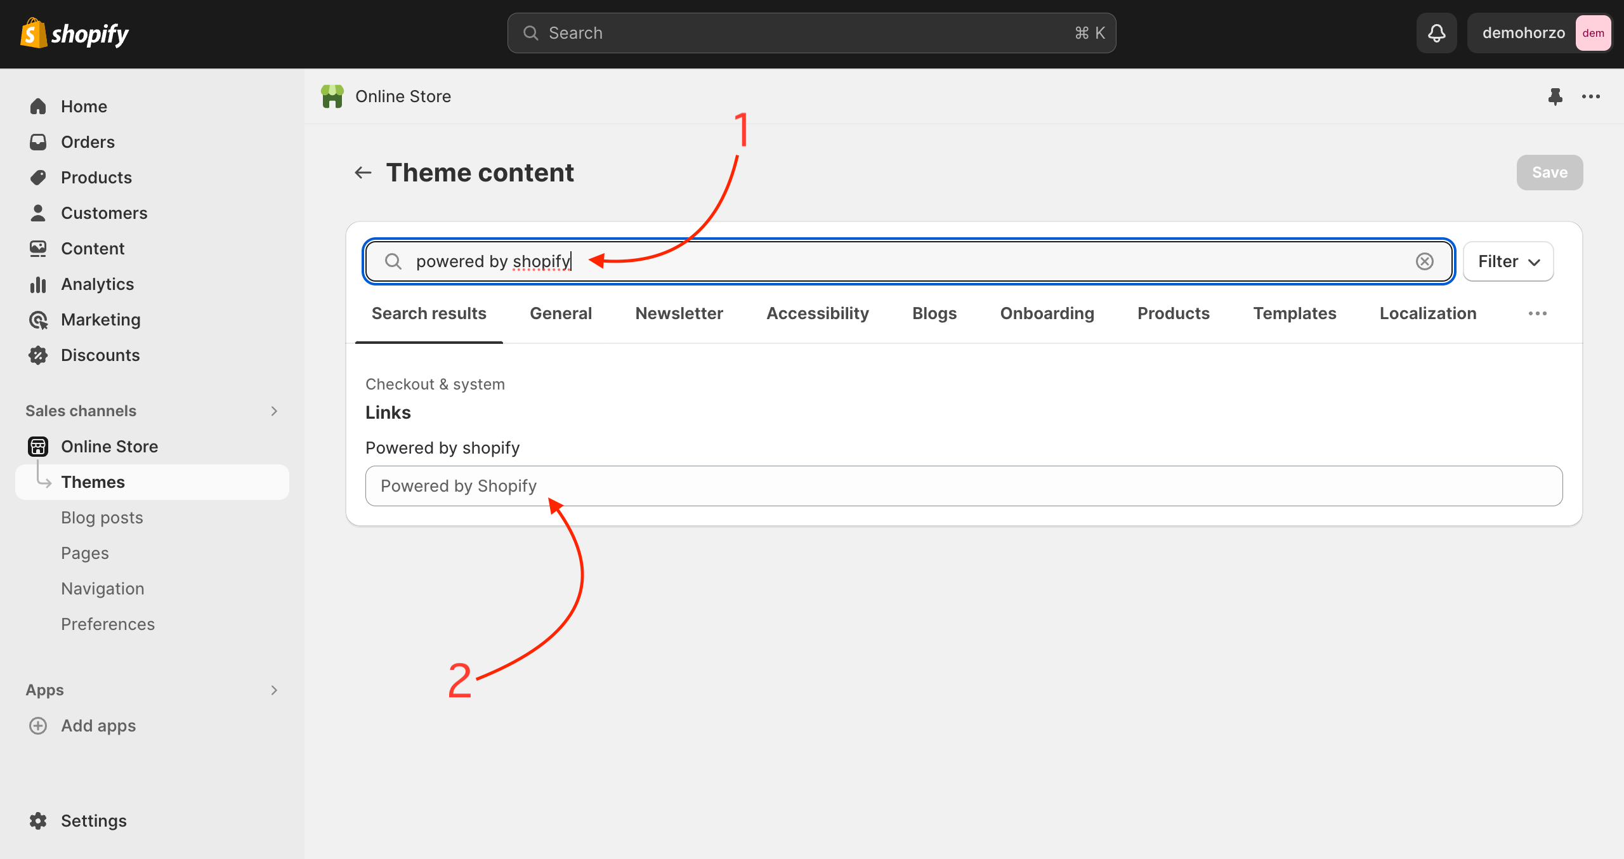Select the Localization tab
The height and width of the screenshot is (859, 1624).
point(1427,313)
